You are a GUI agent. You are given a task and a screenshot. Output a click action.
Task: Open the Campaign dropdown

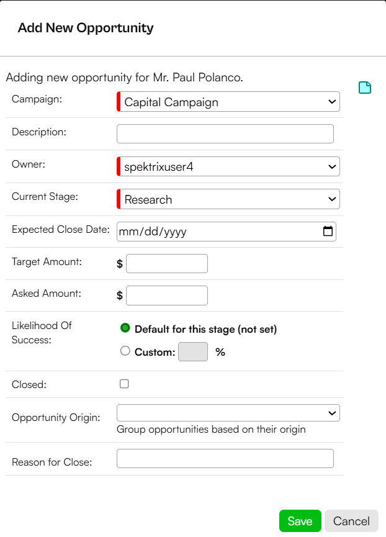[x=228, y=101]
